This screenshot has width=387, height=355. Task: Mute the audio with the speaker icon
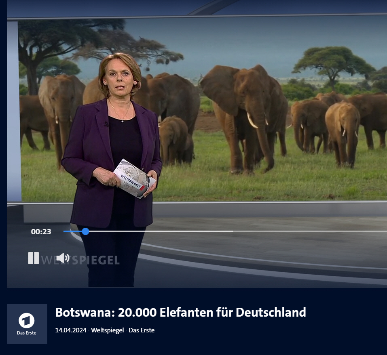click(63, 258)
